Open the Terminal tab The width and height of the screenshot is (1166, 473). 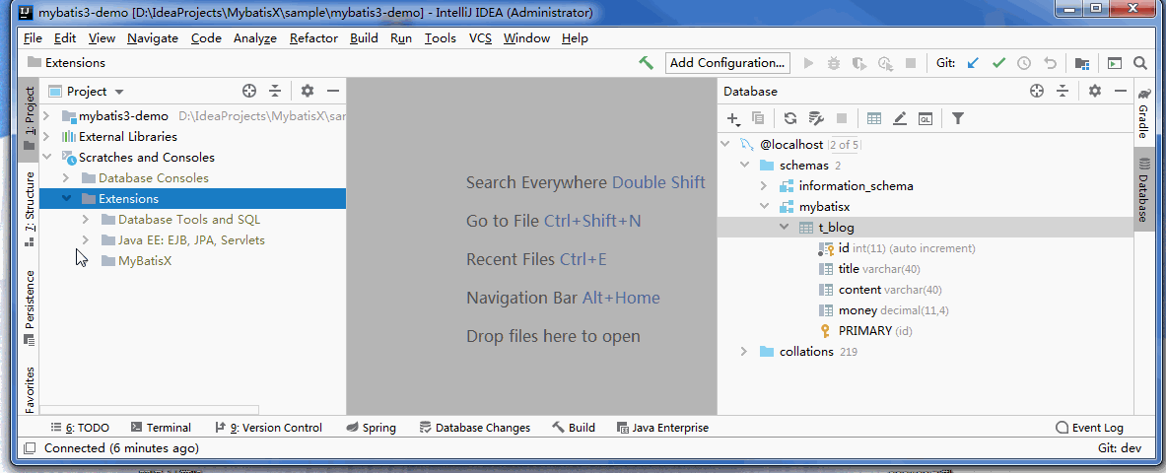161,428
